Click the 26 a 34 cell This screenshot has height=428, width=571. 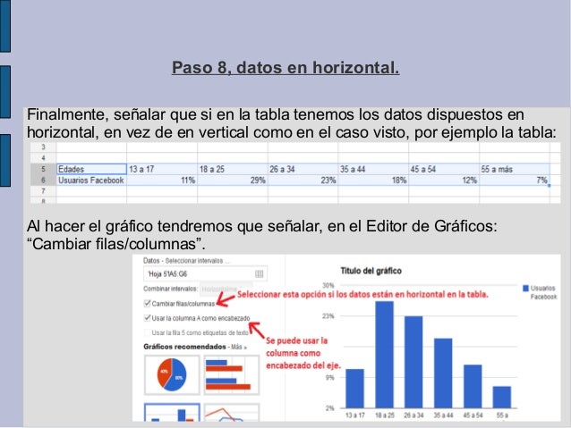[303, 169]
